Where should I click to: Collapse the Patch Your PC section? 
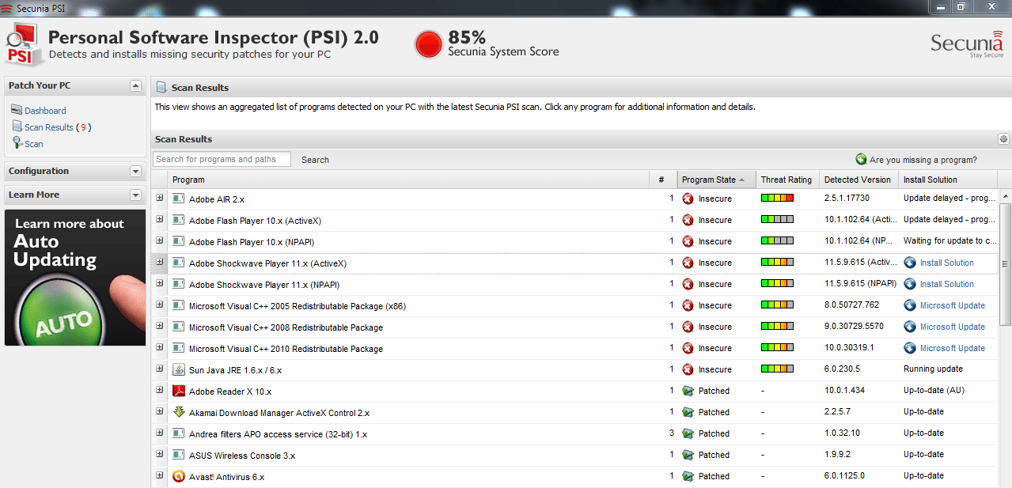coord(135,85)
